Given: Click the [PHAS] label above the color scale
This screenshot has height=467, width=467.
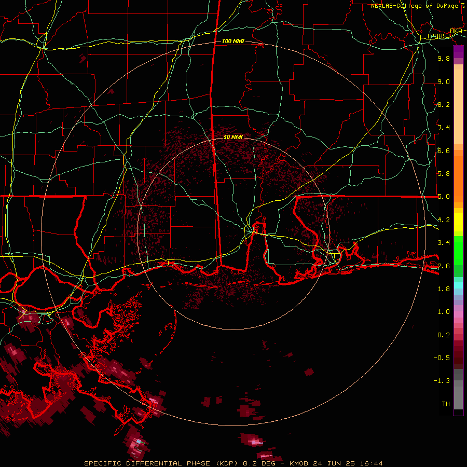Looking at the screenshot, I should tap(438, 36).
